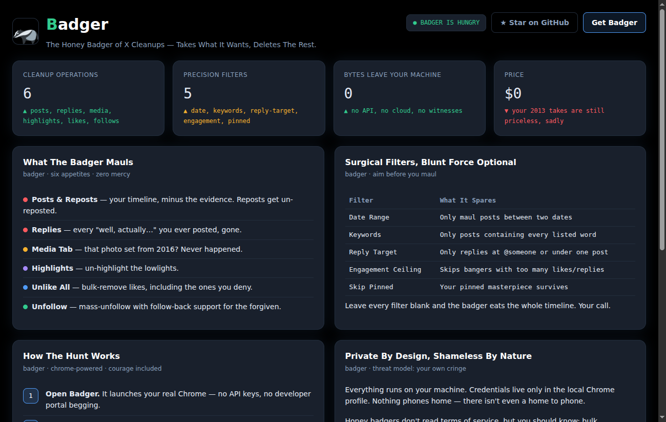Click the red dot beside Posts & Reposts

(26, 199)
